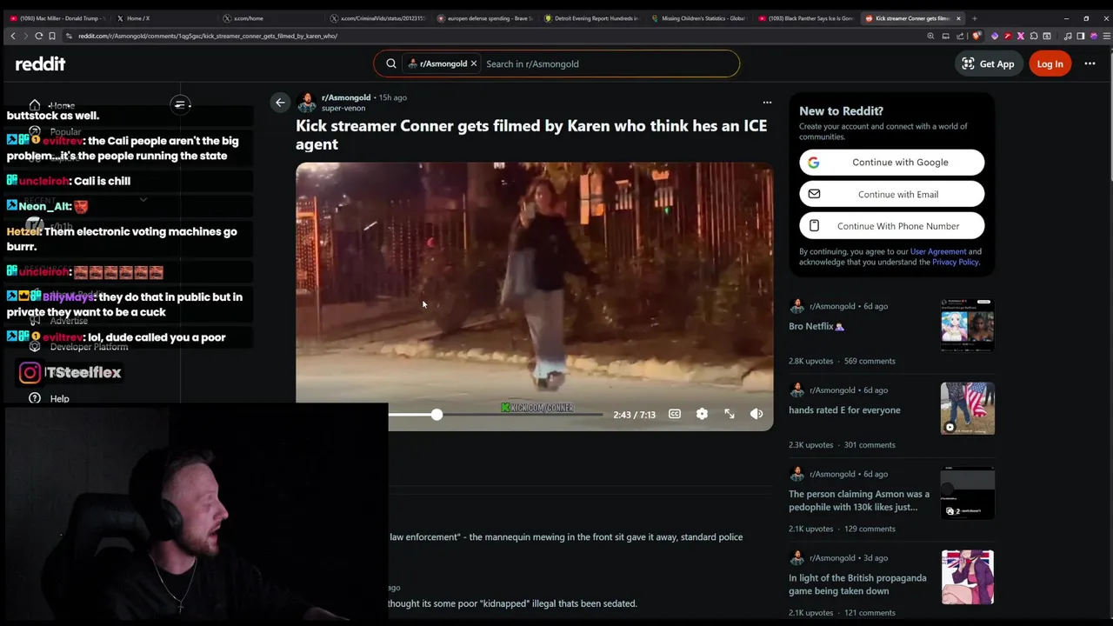The image size is (1113, 626).
Task: Open the media control music note icon
Action: tap(1067, 36)
